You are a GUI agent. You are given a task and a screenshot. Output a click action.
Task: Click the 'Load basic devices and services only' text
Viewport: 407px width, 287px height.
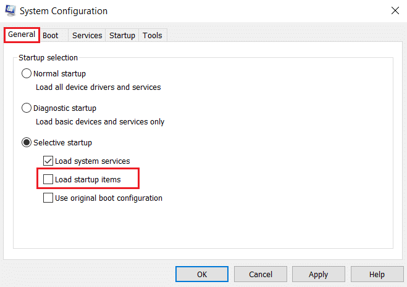pos(100,121)
